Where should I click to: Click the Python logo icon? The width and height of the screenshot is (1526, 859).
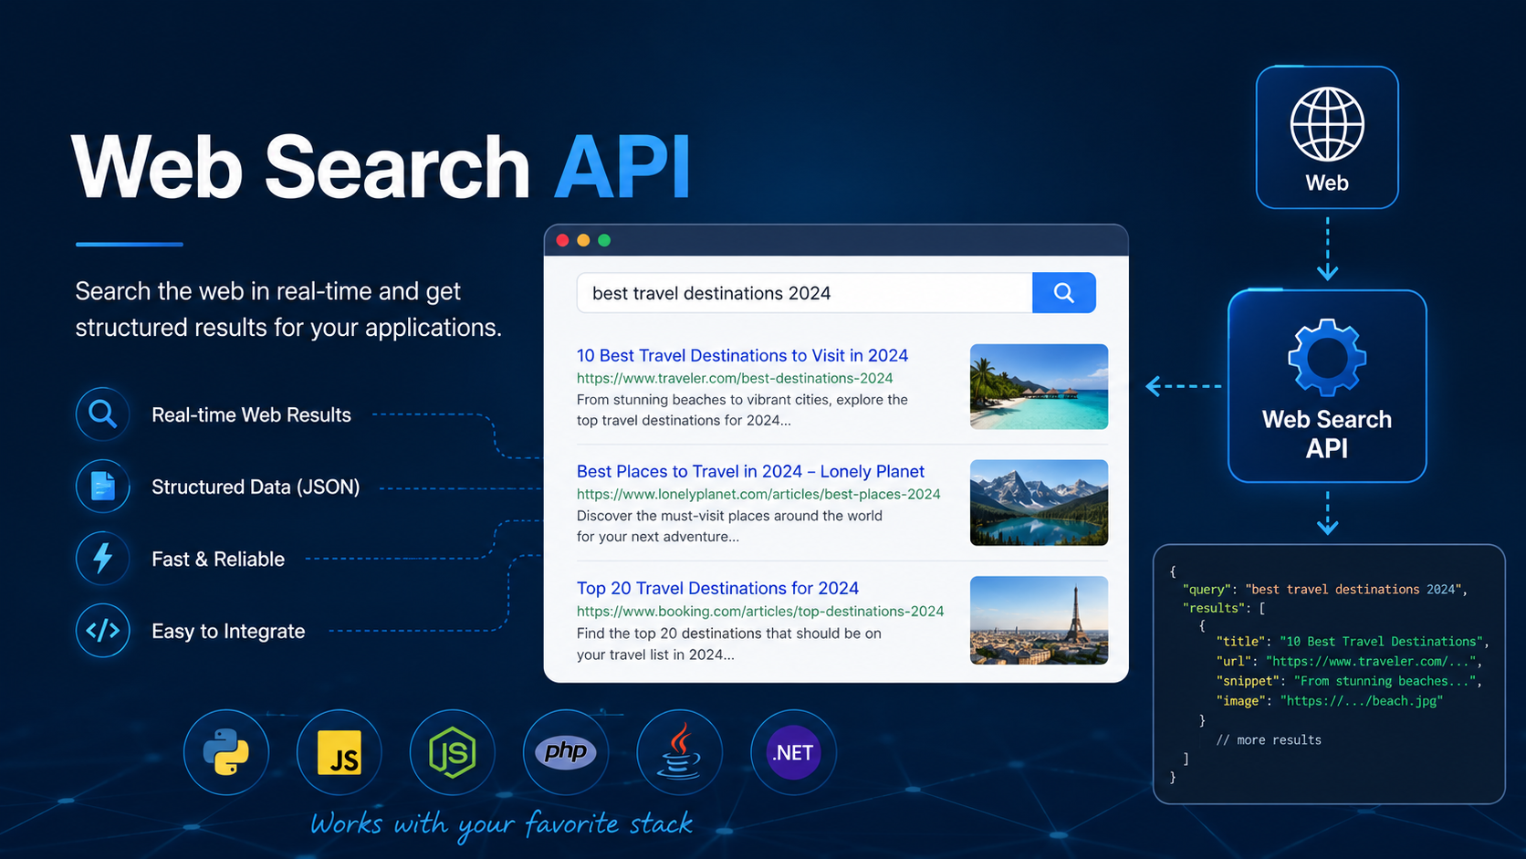[x=226, y=752]
